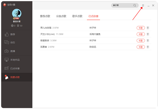Click the flower count icon showing 50

[18, 26]
